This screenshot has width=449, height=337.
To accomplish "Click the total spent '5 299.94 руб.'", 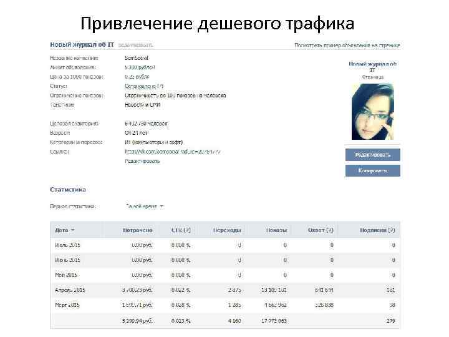I will pyautogui.click(x=137, y=321).
